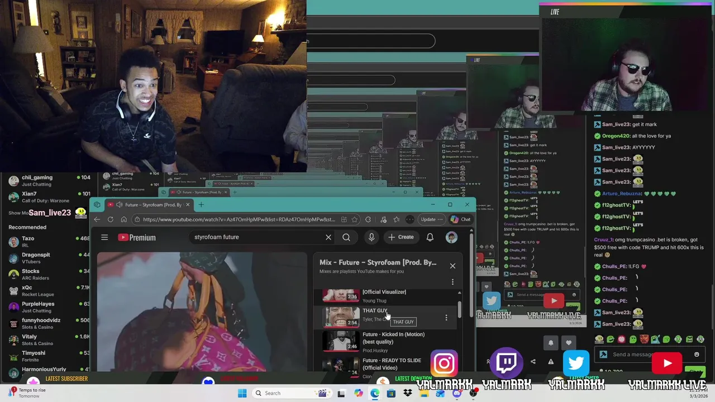Click the Kicked In (Motion) thumbnail
Screen dimensions: 715x402
[x=341, y=341]
